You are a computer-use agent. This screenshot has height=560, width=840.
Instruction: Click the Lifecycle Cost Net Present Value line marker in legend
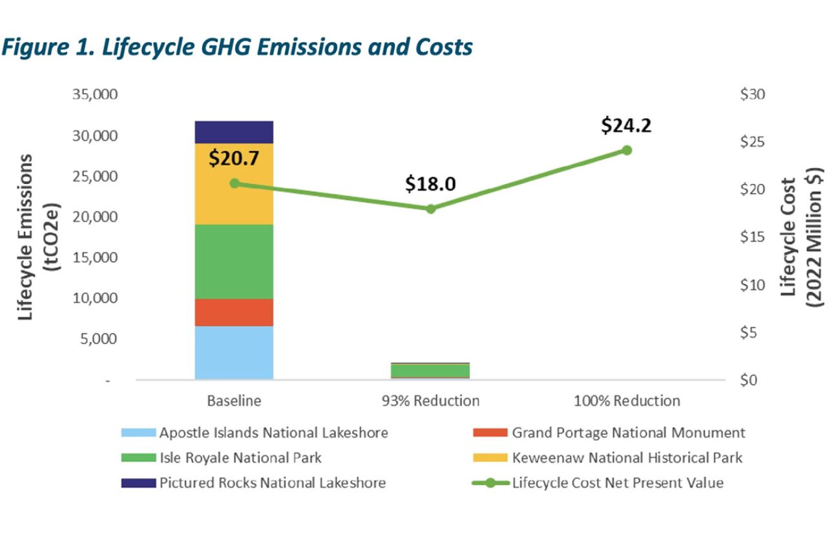coord(491,483)
